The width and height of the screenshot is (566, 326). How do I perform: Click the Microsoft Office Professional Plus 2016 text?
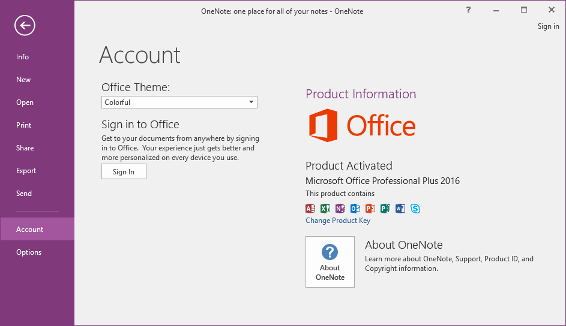click(382, 181)
